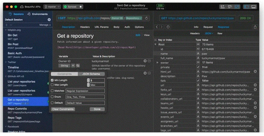Click the refresh send request icon

(x=146, y=18)
